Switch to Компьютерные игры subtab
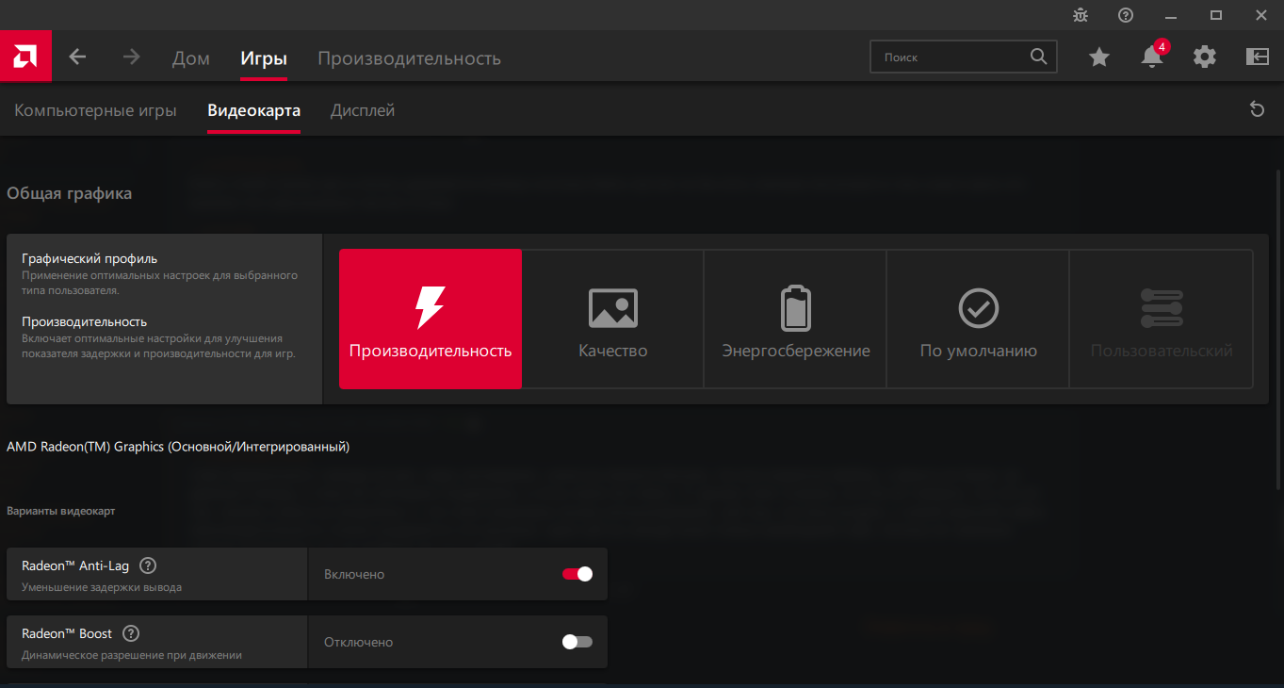Image resolution: width=1284 pixels, height=688 pixels. pyautogui.click(x=95, y=110)
